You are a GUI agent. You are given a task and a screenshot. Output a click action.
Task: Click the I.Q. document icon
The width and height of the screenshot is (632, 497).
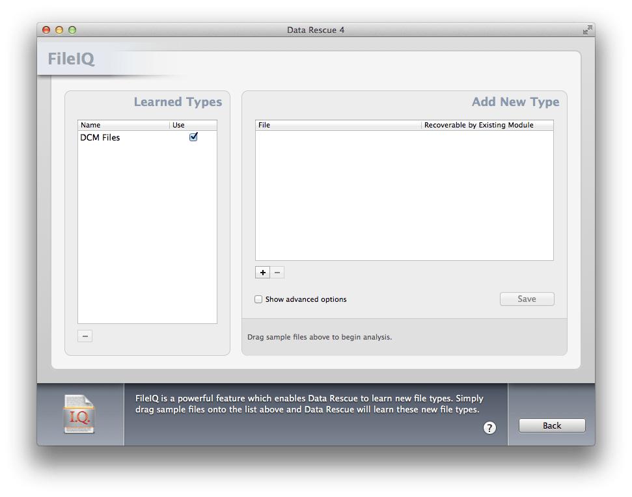(x=79, y=414)
